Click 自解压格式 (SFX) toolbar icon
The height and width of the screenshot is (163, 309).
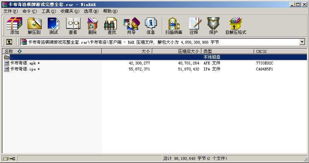point(236,26)
